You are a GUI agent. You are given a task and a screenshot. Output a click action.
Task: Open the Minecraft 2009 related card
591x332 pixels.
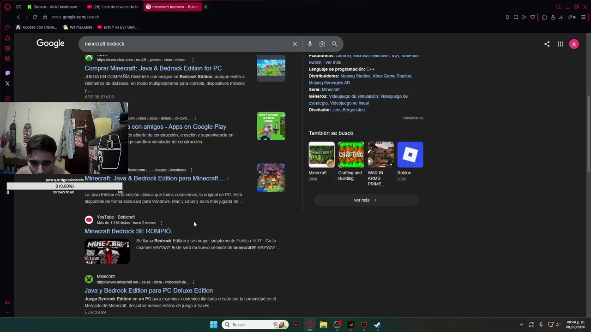click(x=321, y=161)
